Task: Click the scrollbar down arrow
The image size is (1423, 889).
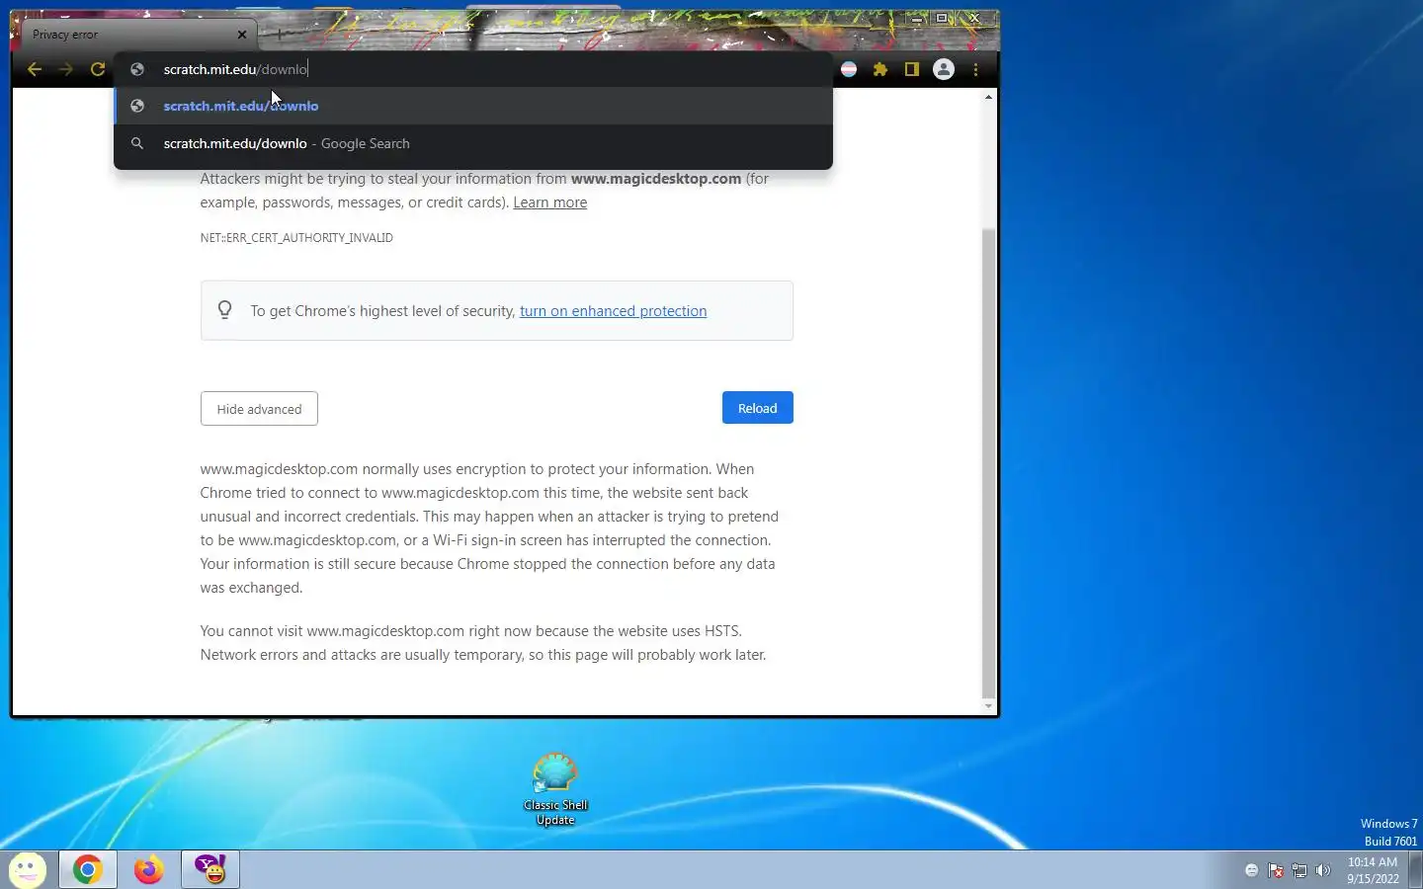Action: pos(988,706)
